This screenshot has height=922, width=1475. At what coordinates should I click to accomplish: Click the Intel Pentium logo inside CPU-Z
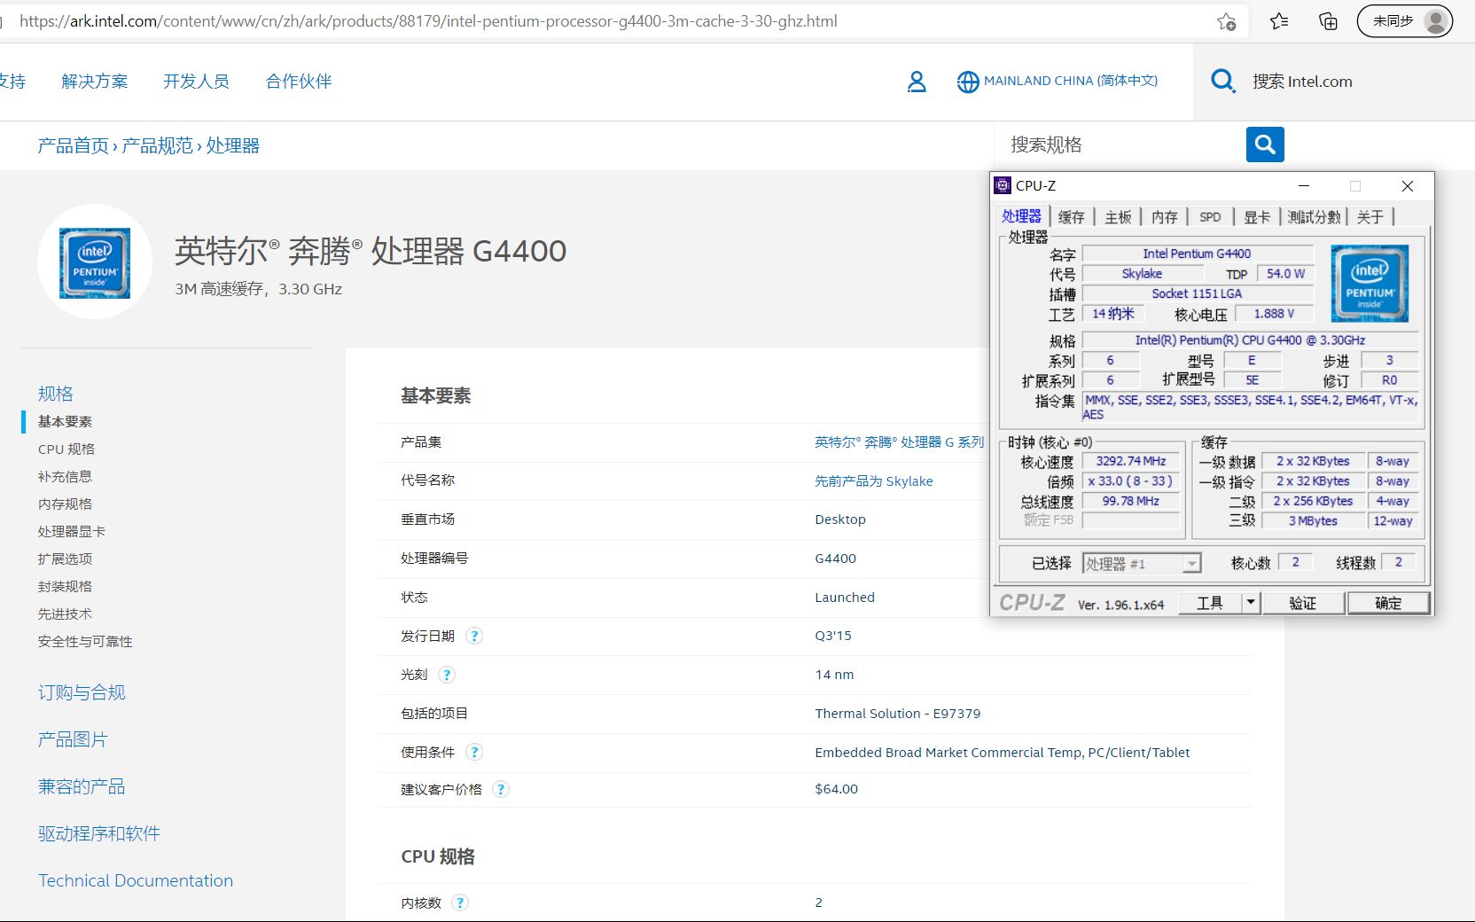point(1369,283)
